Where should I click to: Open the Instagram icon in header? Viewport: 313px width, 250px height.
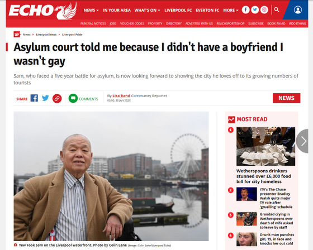[264, 10]
